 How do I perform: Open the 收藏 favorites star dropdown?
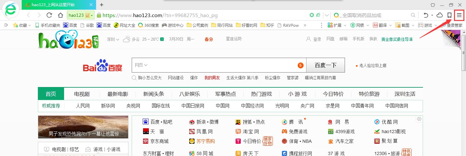point(22,25)
